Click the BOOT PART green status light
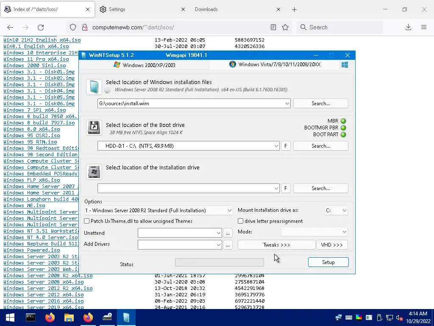 pos(343,135)
